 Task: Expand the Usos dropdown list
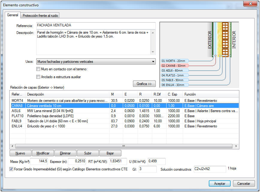coord(96,62)
